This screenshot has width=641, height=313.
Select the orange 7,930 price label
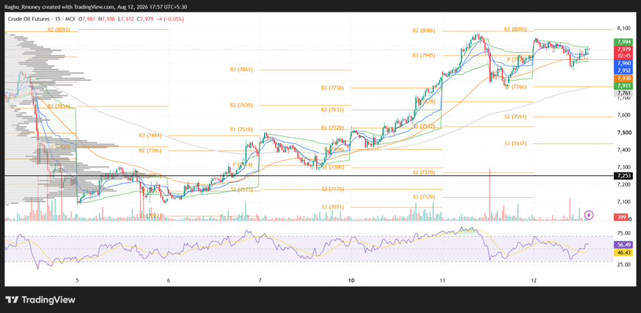624,78
